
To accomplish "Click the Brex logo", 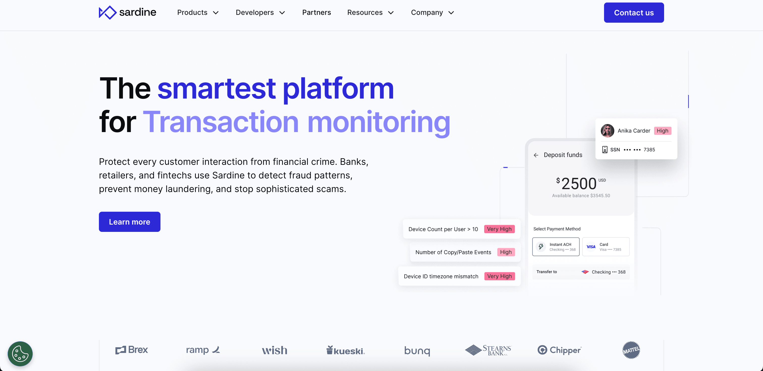I will [x=131, y=350].
